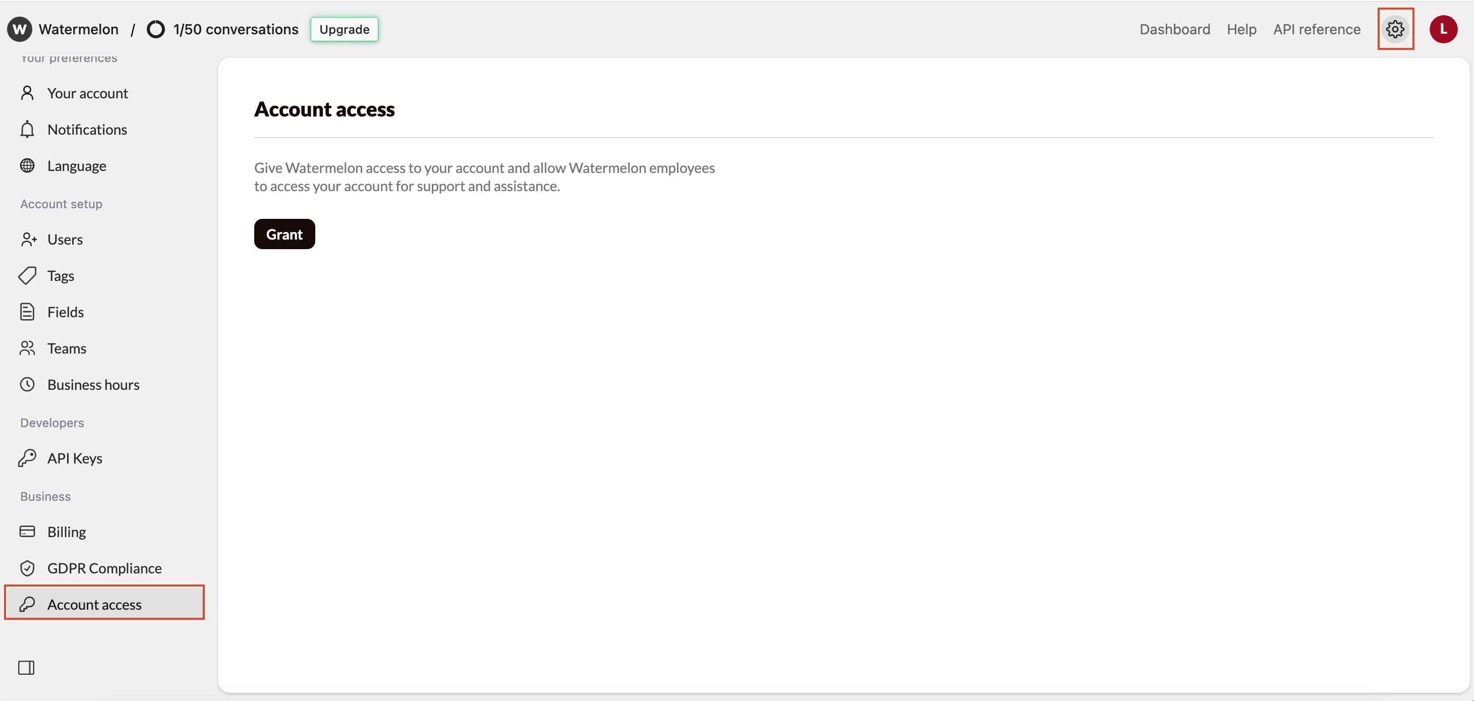Click the key icon beside Account access

27,604
